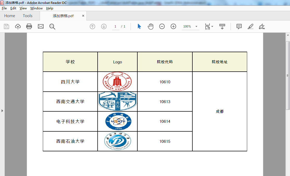Activate the Hand pan tool
Viewport: 290px width, 176px height.
click(151, 26)
